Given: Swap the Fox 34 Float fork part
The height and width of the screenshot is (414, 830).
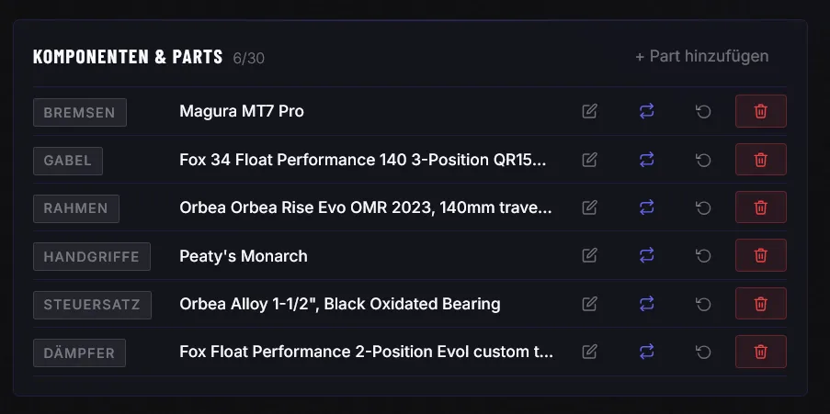Looking at the screenshot, I should coord(647,160).
